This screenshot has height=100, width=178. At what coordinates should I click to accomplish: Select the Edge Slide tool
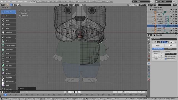[8, 77]
